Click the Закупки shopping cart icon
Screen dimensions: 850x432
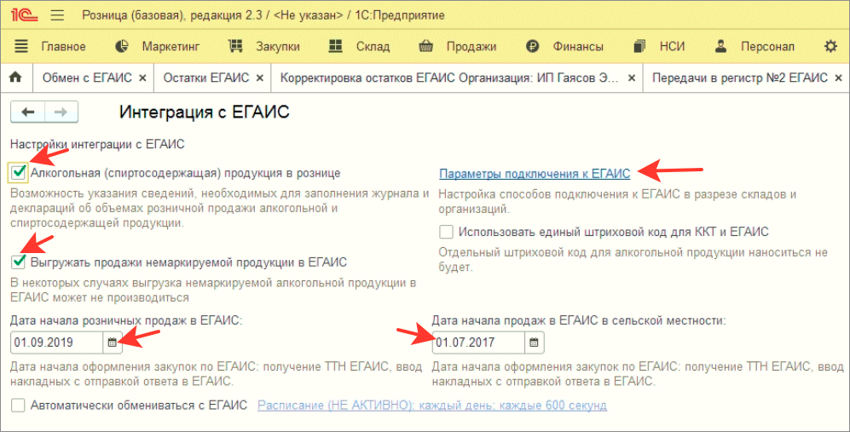pyautogui.click(x=235, y=47)
